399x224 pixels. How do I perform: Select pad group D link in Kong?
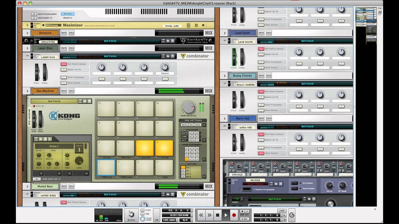190,137
